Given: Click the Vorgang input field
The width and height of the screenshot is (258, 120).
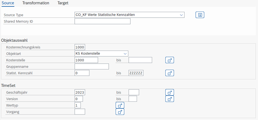Looking at the screenshot, I should pyautogui.click(x=80, y=112).
